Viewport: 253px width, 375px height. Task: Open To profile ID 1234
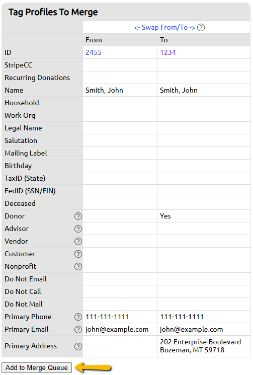[168, 52]
